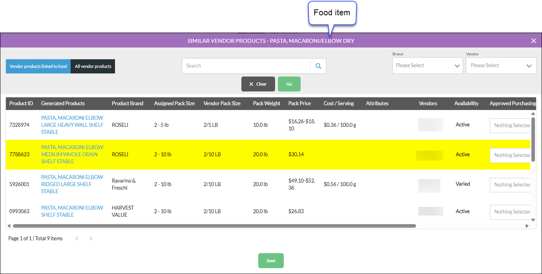Click into the Search text field

[x=246, y=66]
